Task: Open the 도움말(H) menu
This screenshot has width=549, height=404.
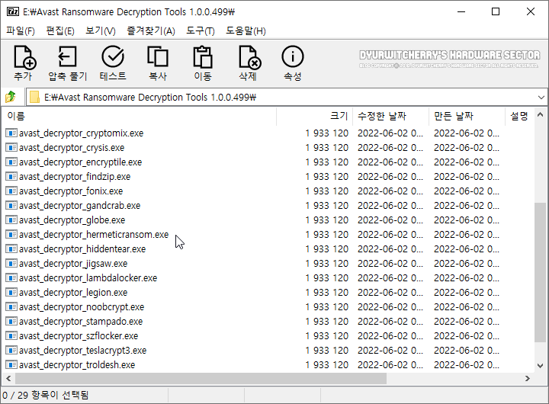Action: pos(246,30)
